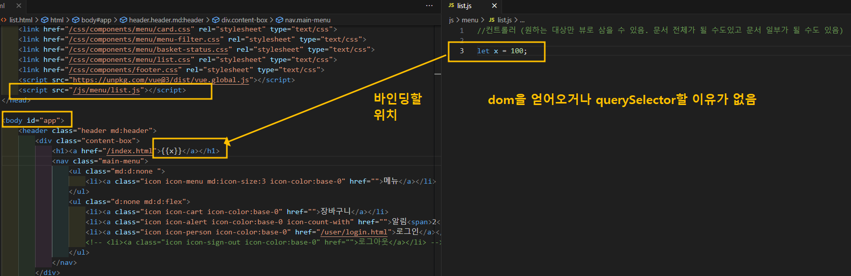851x276 pixels.
Task: Click the symbol icon beside body#app breadcrumb
Action: 76,20
